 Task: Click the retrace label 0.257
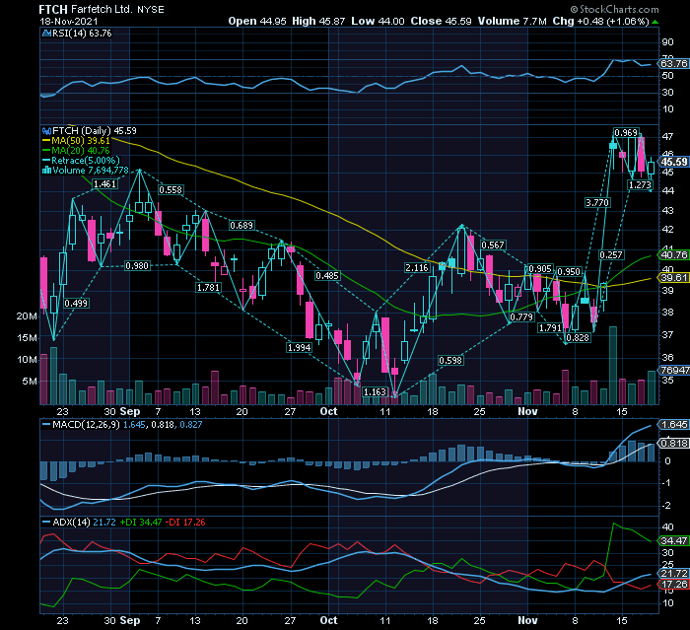pos(611,255)
